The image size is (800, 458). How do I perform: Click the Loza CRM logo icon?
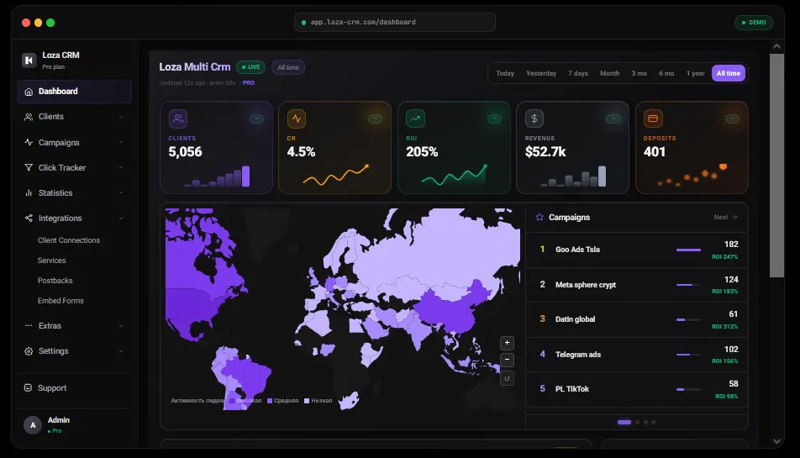(x=29, y=61)
